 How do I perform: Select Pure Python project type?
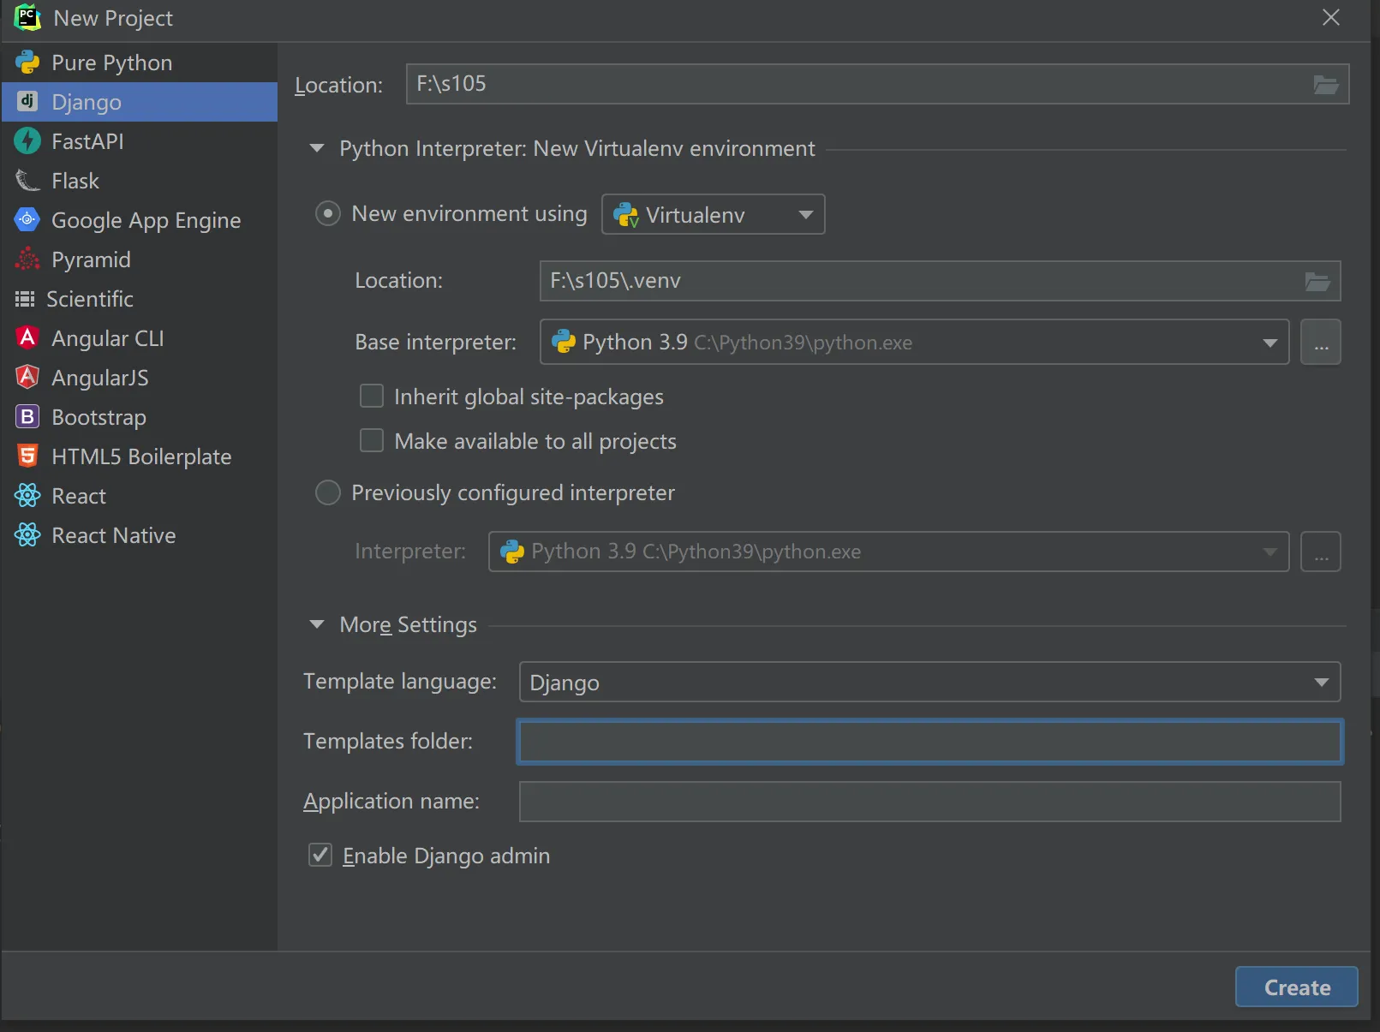[140, 63]
